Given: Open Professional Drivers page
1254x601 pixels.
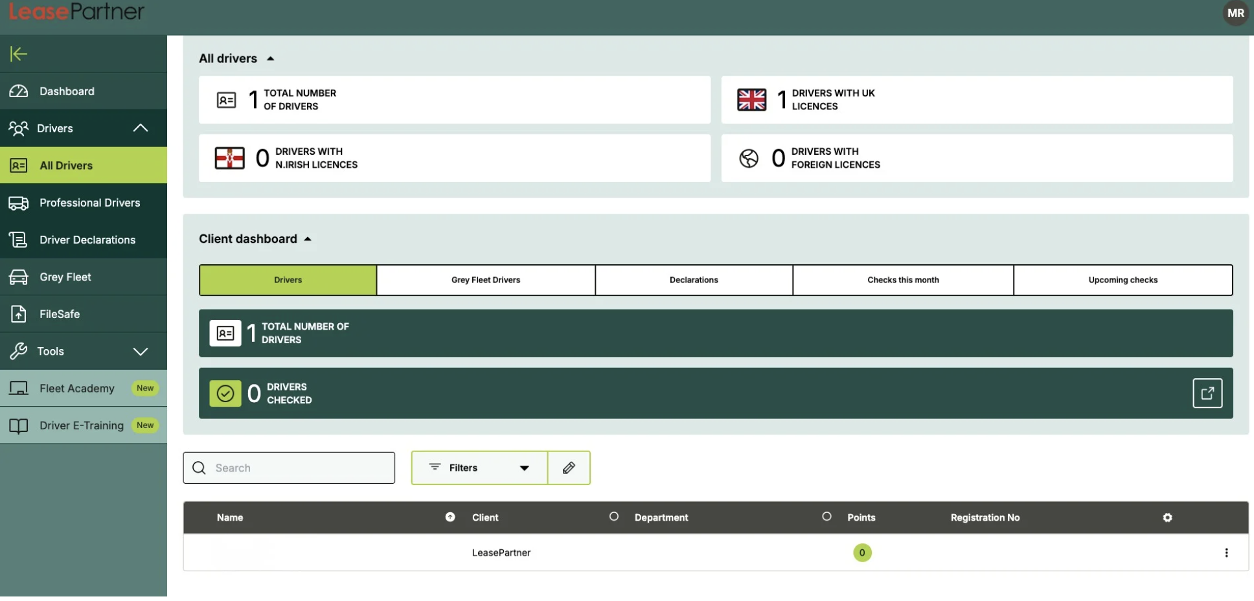Looking at the screenshot, I should (84, 203).
